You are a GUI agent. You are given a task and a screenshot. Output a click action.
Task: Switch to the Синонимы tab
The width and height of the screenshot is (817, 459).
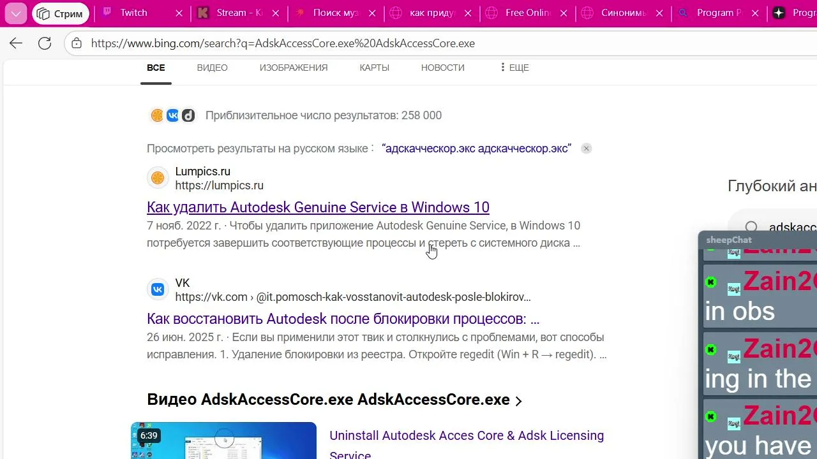[x=624, y=13]
